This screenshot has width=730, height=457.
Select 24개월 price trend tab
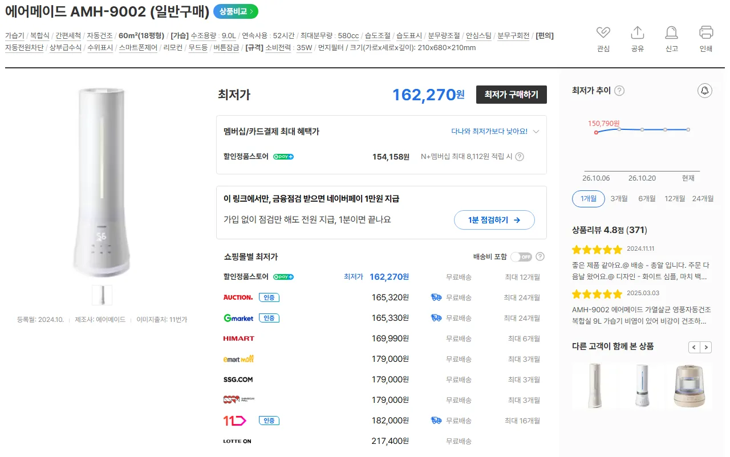703,199
